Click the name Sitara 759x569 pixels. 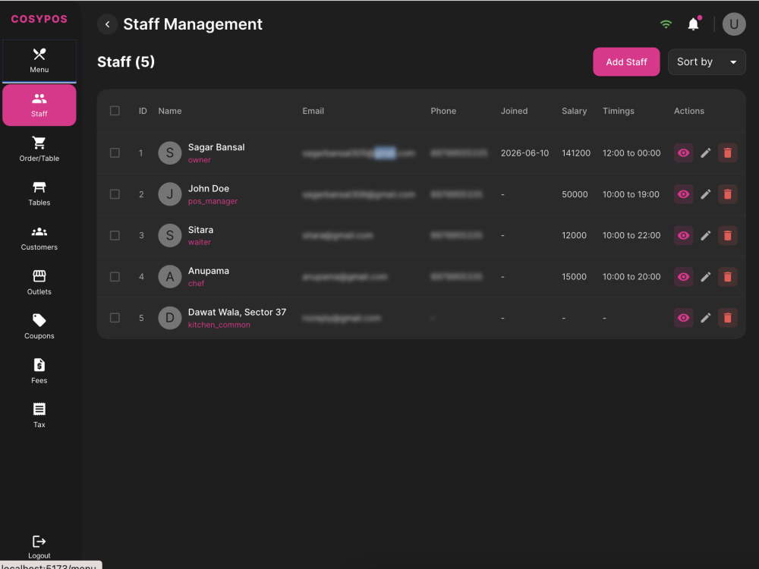(x=200, y=230)
